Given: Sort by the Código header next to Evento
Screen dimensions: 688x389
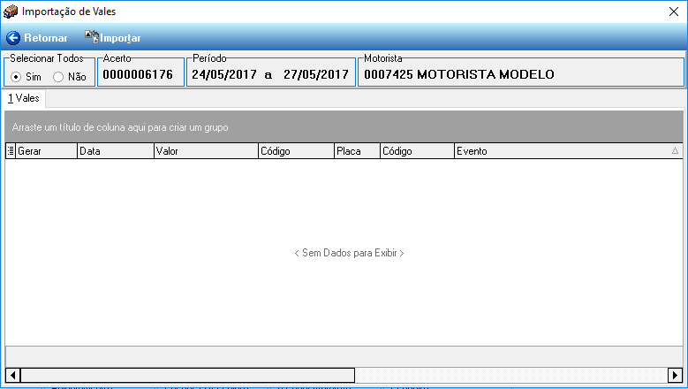Looking at the screenshot, I should pyautogui.click(x=417, y=151).
